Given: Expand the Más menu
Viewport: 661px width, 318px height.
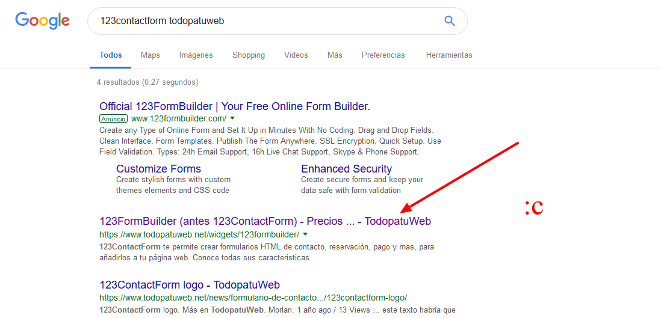Looking at the screenshot, I should tap(335, 55).
